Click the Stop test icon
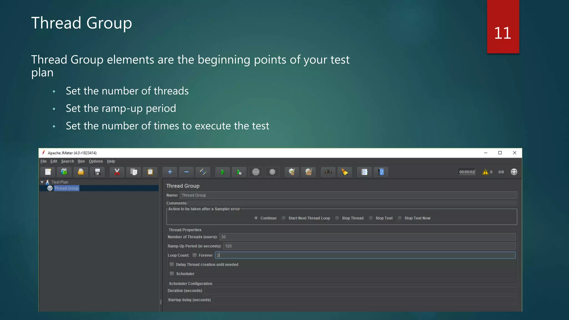The width and height of the screenshot is (569, 320). point(256,172)
